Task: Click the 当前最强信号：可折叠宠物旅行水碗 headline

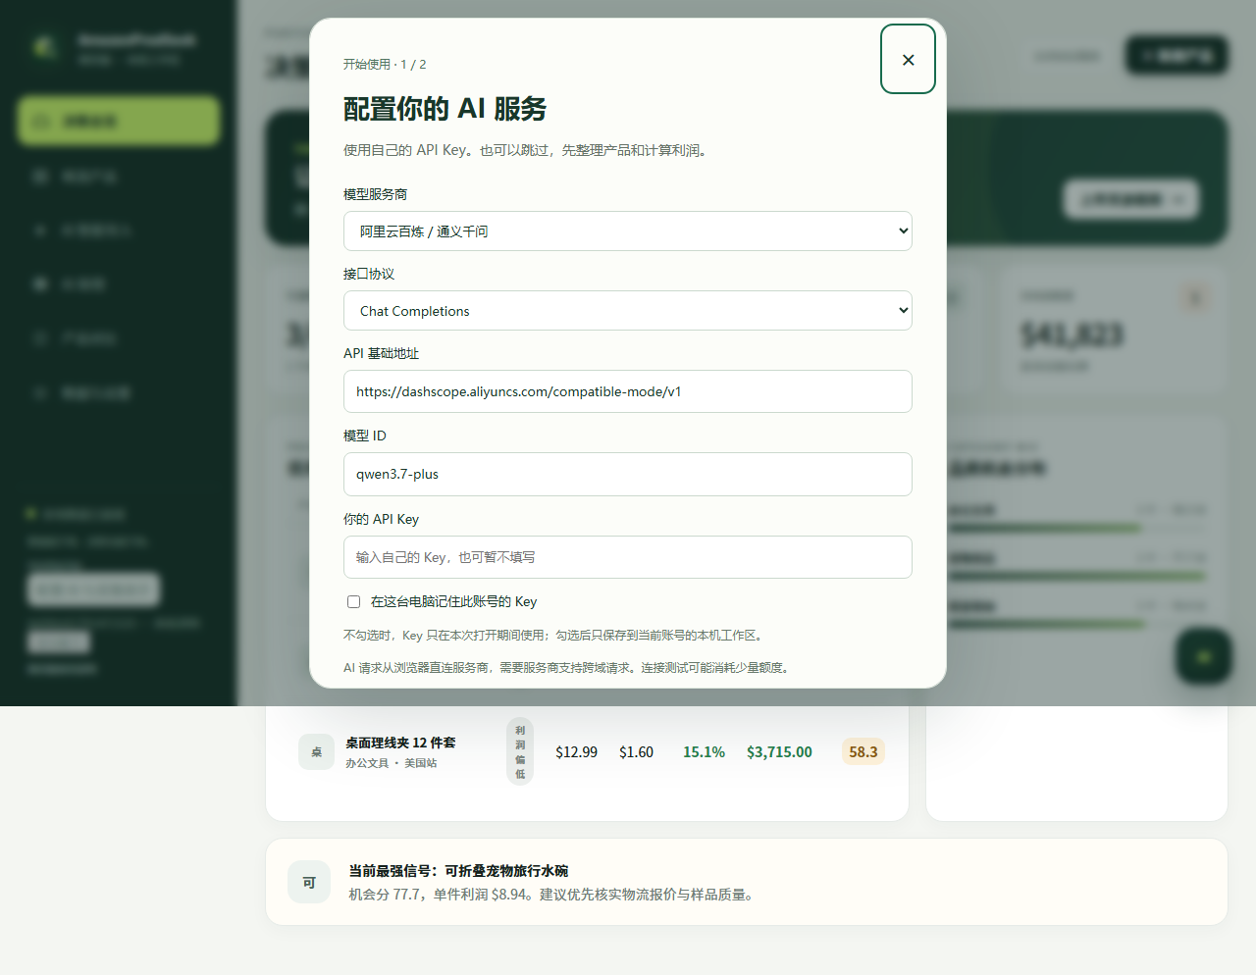Action: pos(458,871)
